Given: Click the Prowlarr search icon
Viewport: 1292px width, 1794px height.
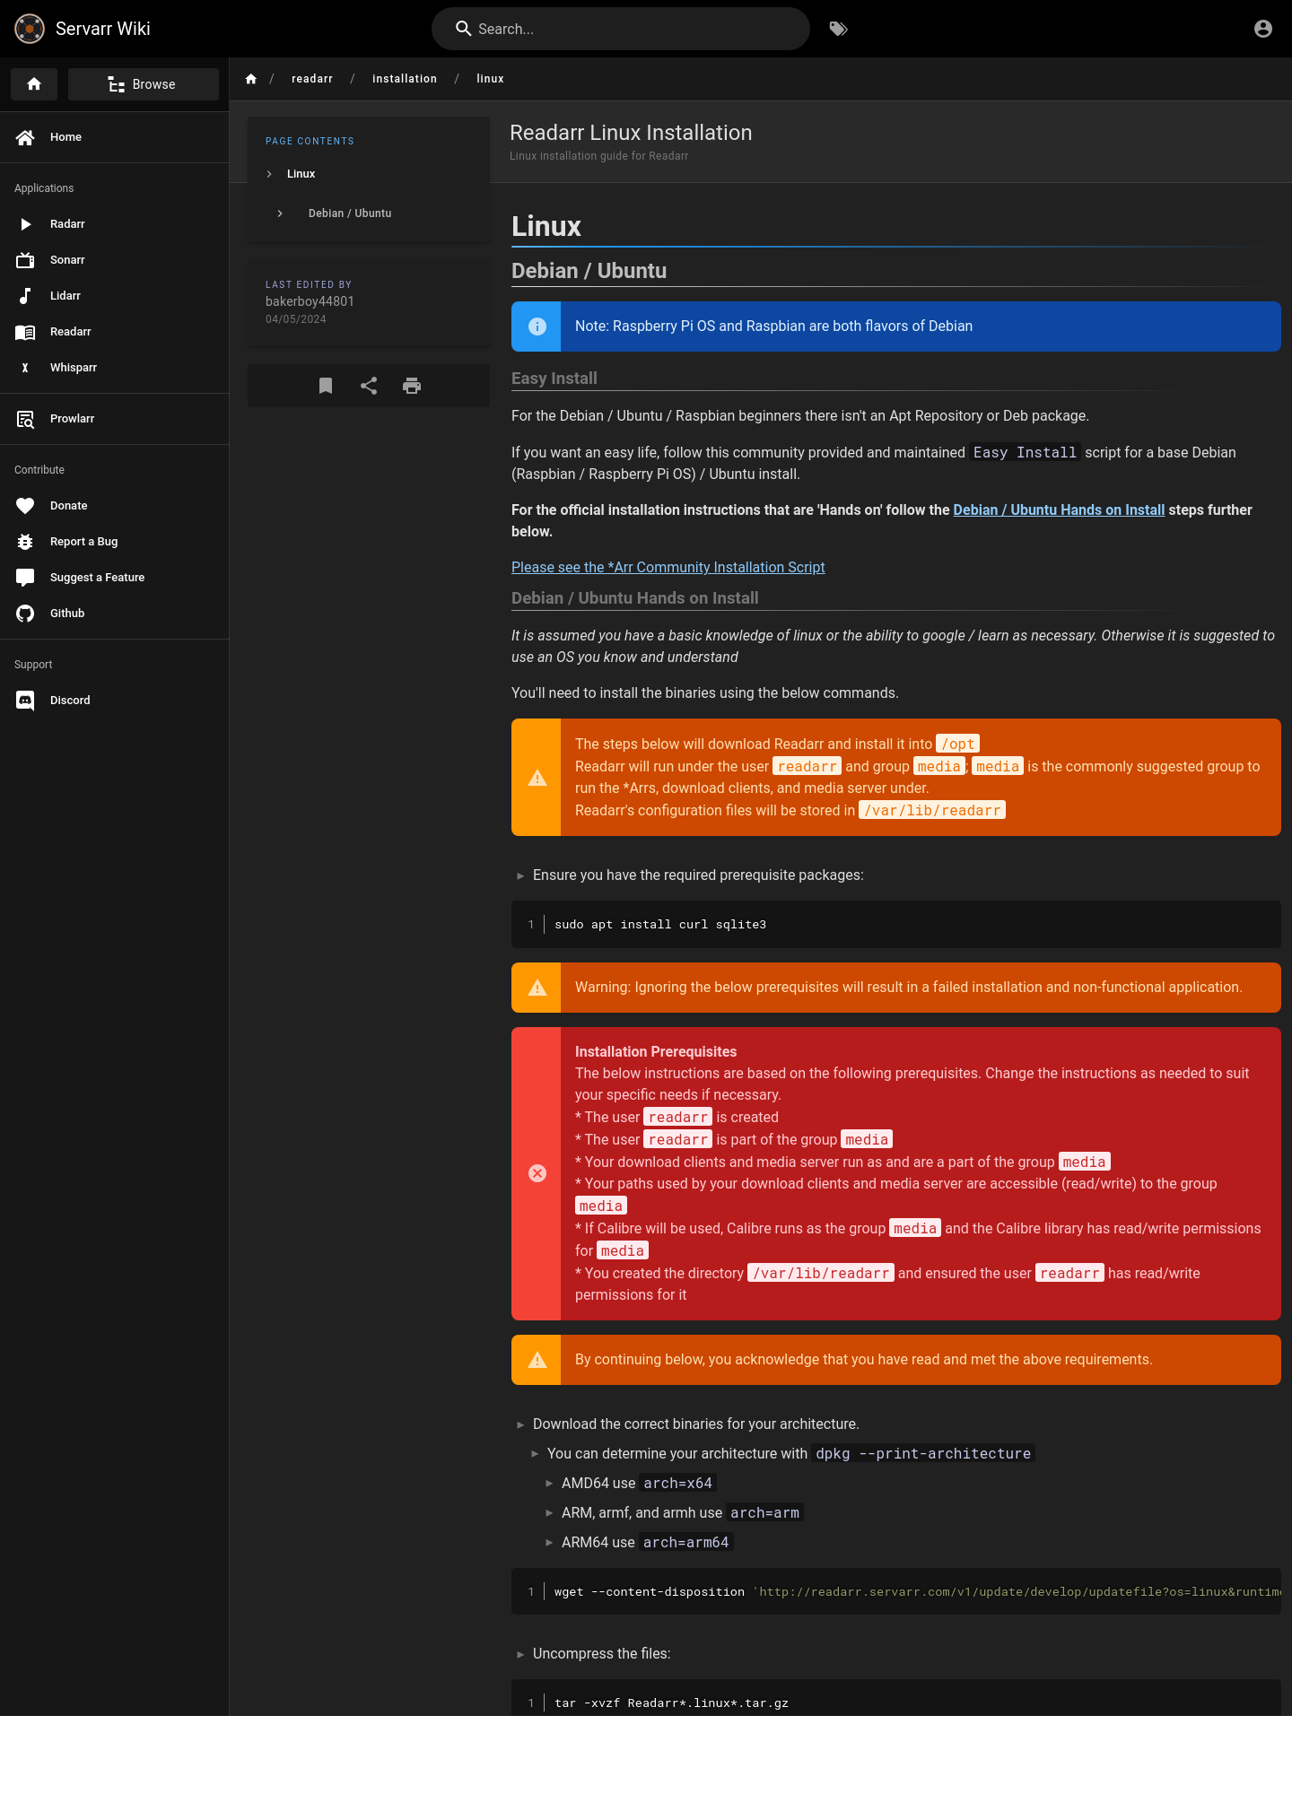Looking at the screenshot, I should point(25,419).
